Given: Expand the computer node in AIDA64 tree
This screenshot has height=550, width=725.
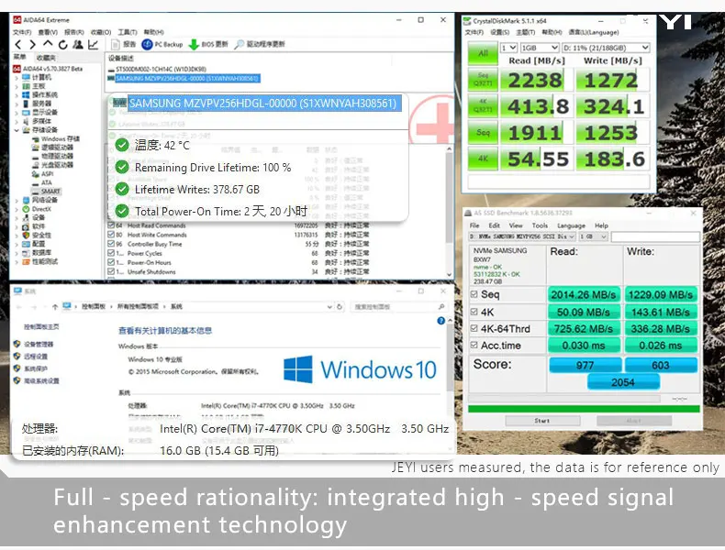Looking at the screenshot, I should 17,78.
